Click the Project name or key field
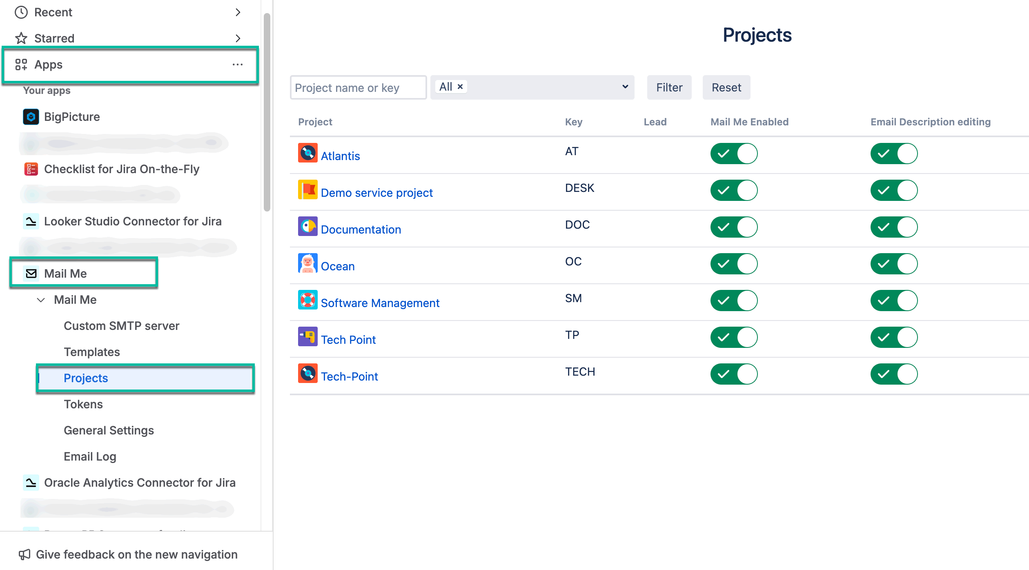1029x570 pixels. coord(358,87)
